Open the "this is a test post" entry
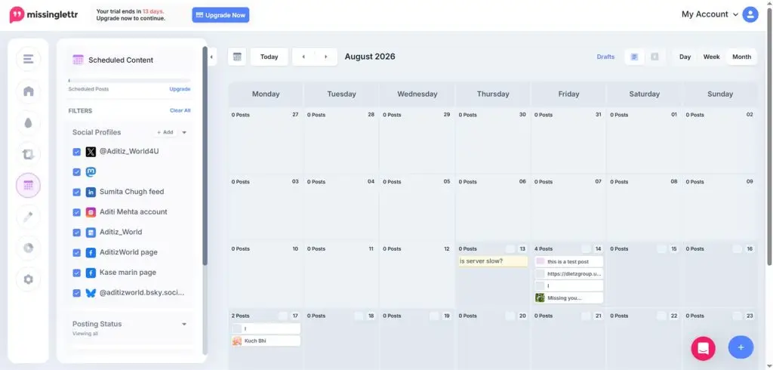Viewport: 773px width, 370px height. click(x=568, y=261)
